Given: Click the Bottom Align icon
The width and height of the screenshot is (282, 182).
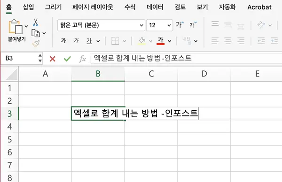Looking at the screenshot, I should click(241, 26).
